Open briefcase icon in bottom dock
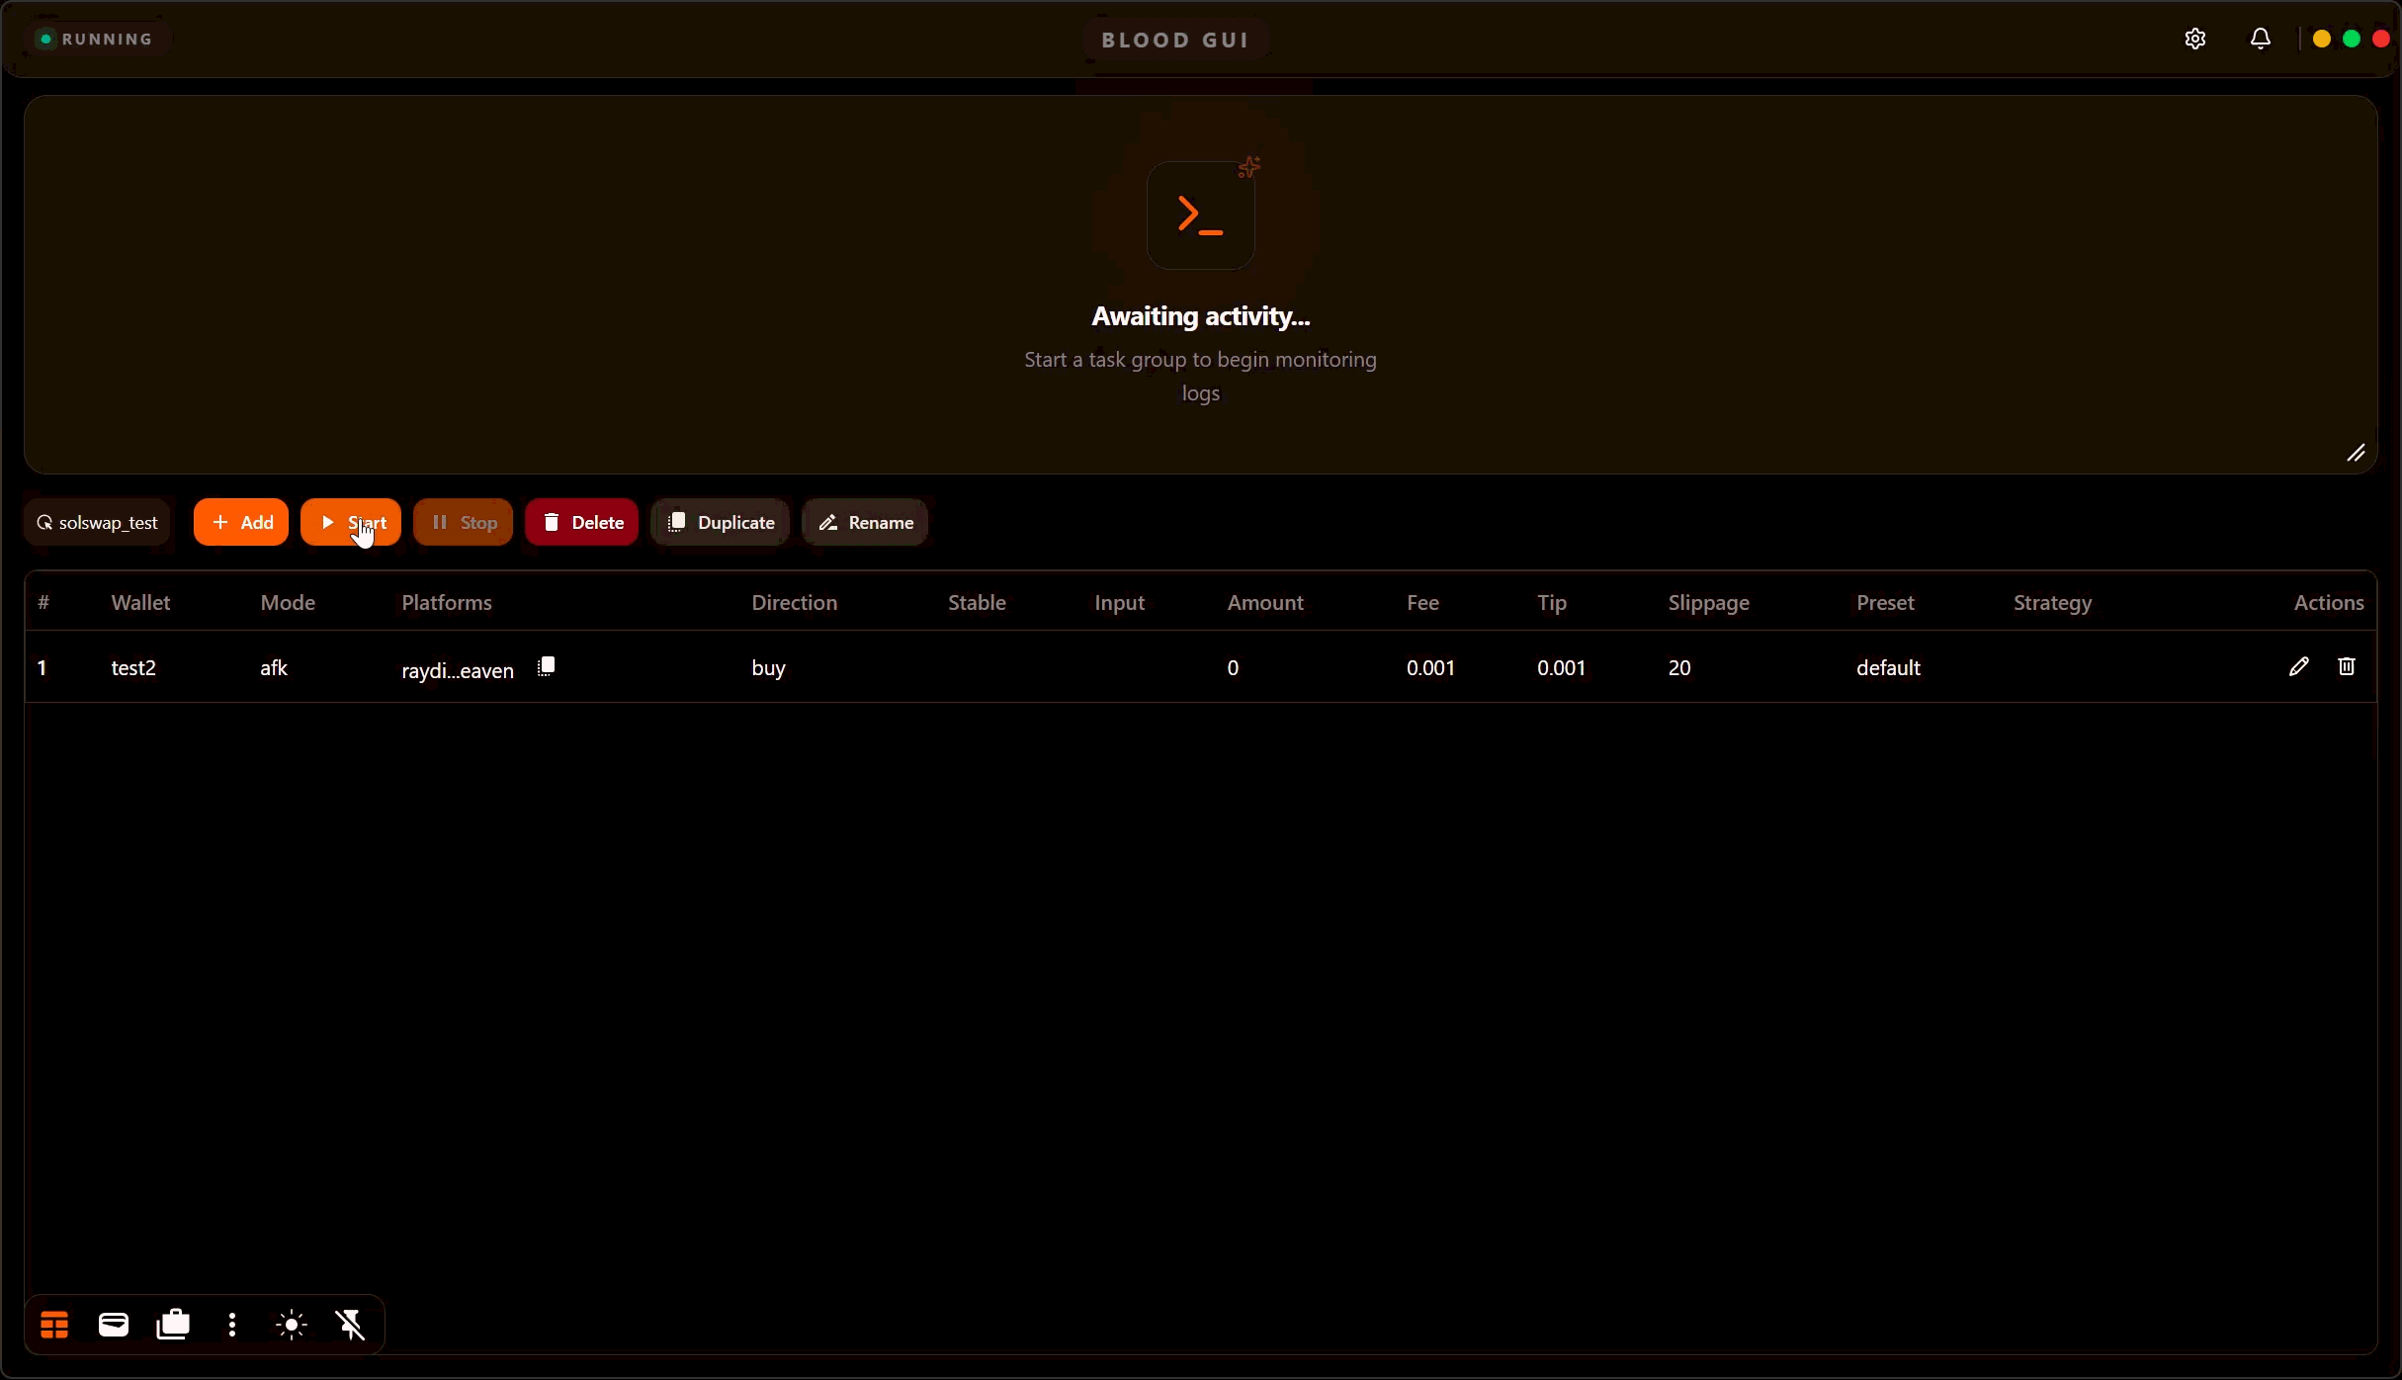 [x=173, y=1325]
